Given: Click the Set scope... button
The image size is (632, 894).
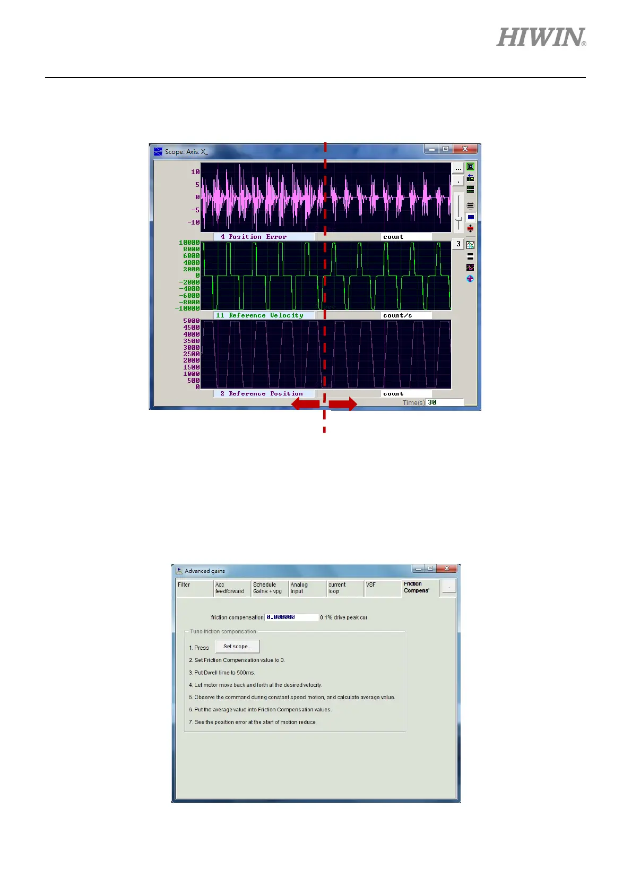Looking at the screenshot, I should click(x=237, y=647).
